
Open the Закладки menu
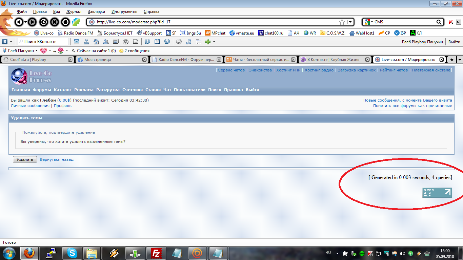pyautogui.click(x=94, y=12)
